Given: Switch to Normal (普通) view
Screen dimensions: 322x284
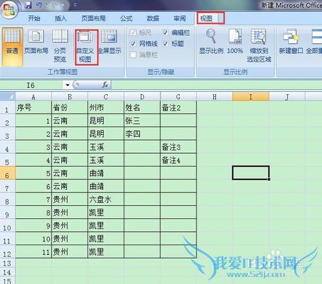Looking at the screenshot, I should 12,46.
